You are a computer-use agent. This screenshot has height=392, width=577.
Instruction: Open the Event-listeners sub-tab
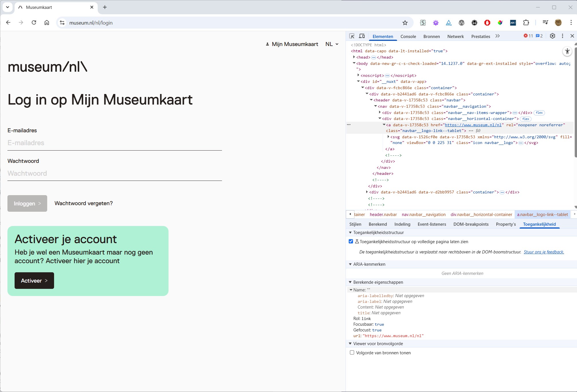(432, 224)
